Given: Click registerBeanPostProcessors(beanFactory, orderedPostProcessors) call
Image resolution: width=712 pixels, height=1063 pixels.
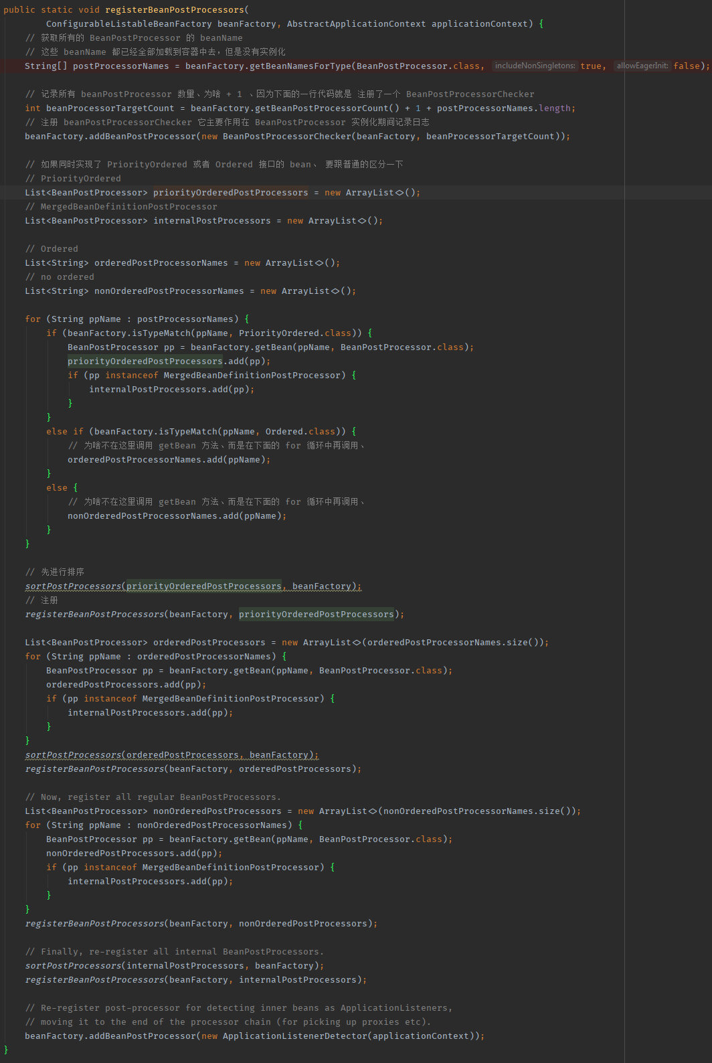Looking at the screenshot, I should pyautogui.click(x=193, y=768).
